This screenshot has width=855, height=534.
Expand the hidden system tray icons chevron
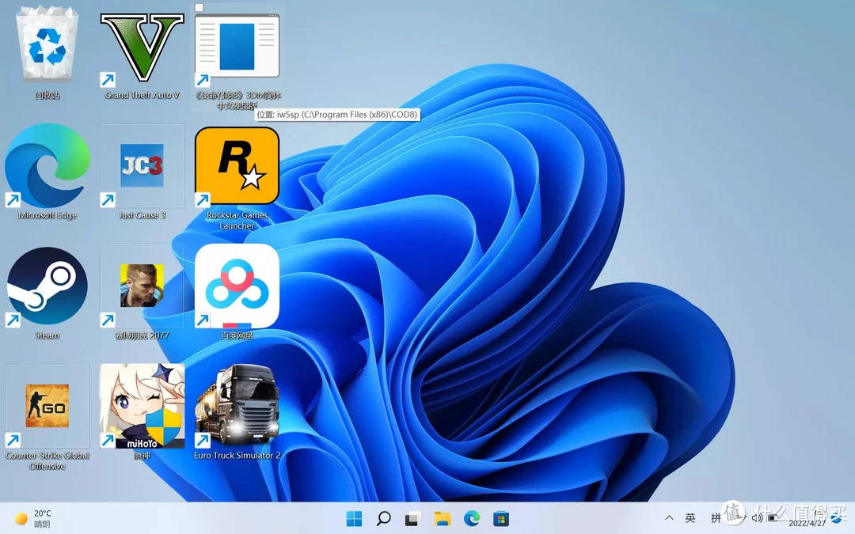669,517
